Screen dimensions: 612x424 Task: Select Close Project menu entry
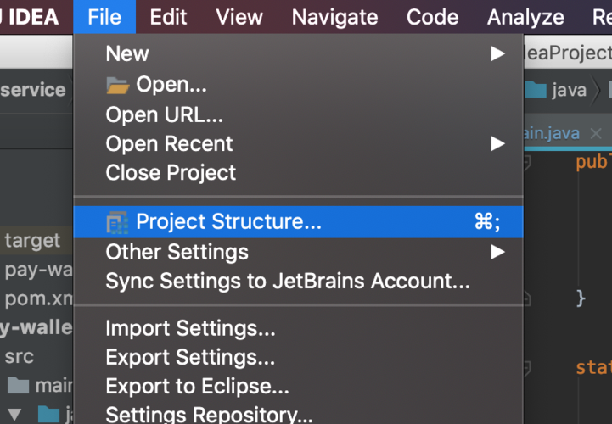(171, 173)
